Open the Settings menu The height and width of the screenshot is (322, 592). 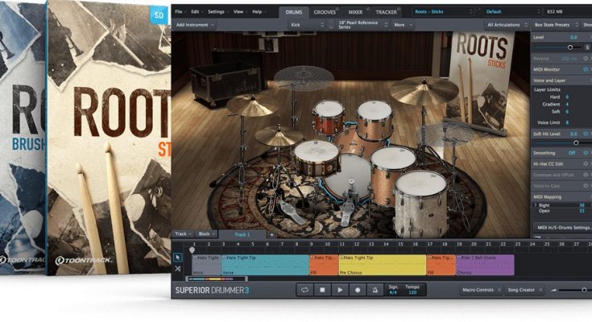(x=217, y=12)
